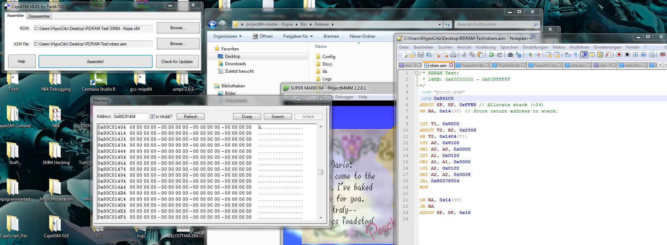Click the Refresh button in Memory window
667x245 pixels.
coord(190,117)
